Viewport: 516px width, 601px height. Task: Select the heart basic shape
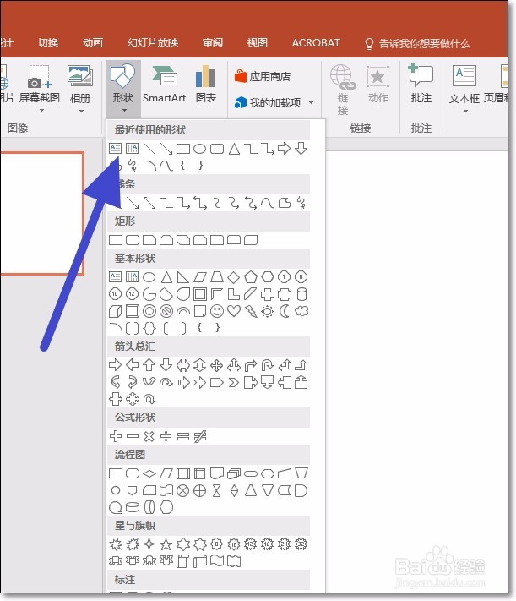click(x=234, y=311)
